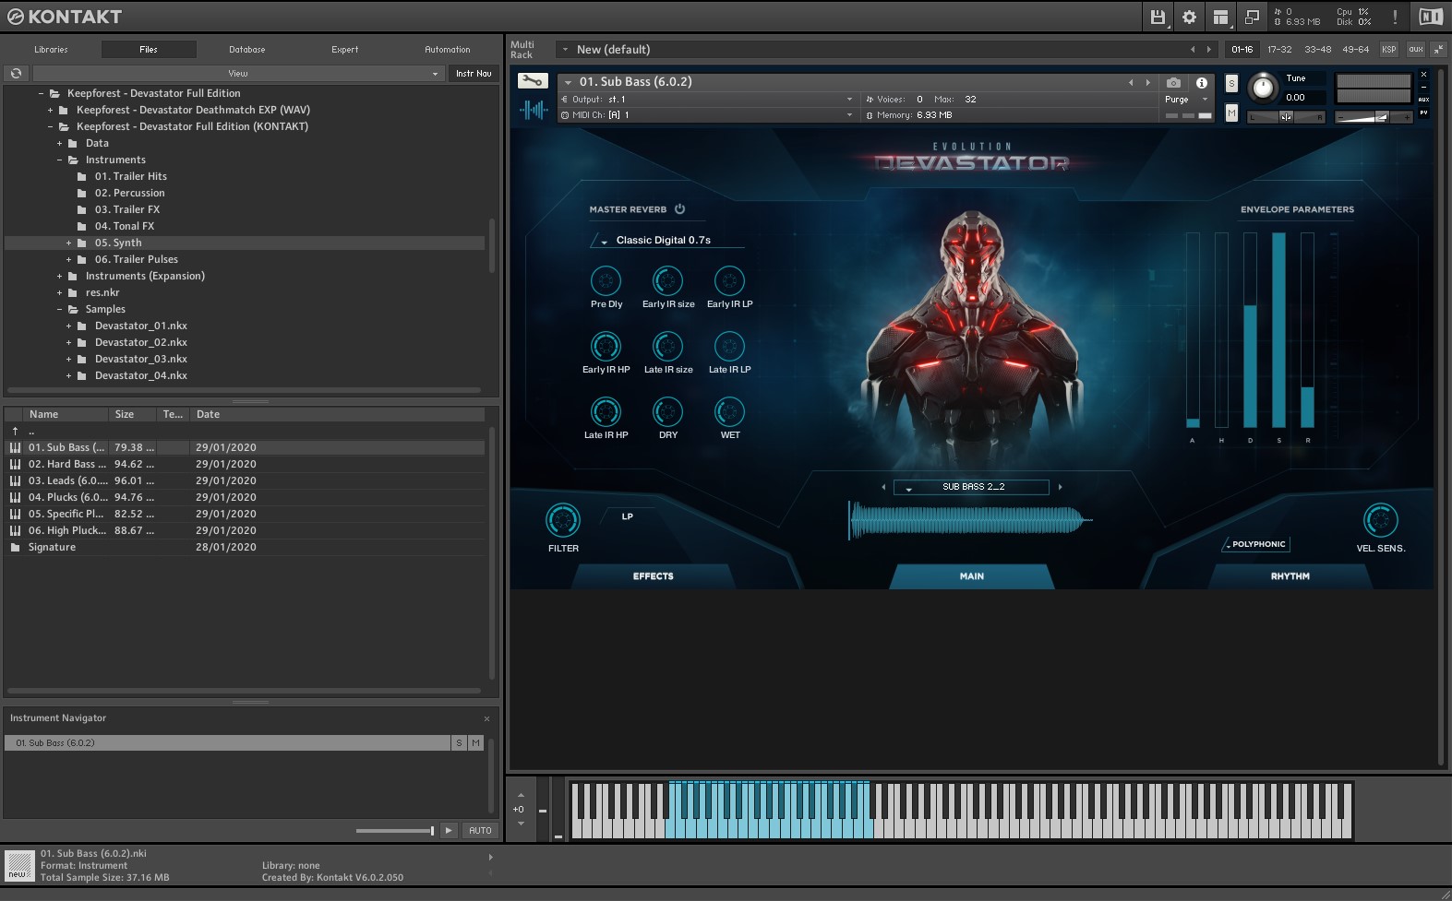Image resolution: width=1452 pixels, height=901 pixels.
Task: Click the waveform icon below the wrench
Action: [533, 111]
